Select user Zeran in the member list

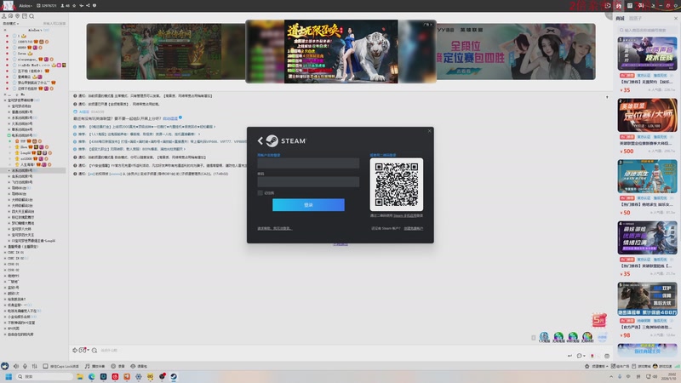[x=22, y=54]
